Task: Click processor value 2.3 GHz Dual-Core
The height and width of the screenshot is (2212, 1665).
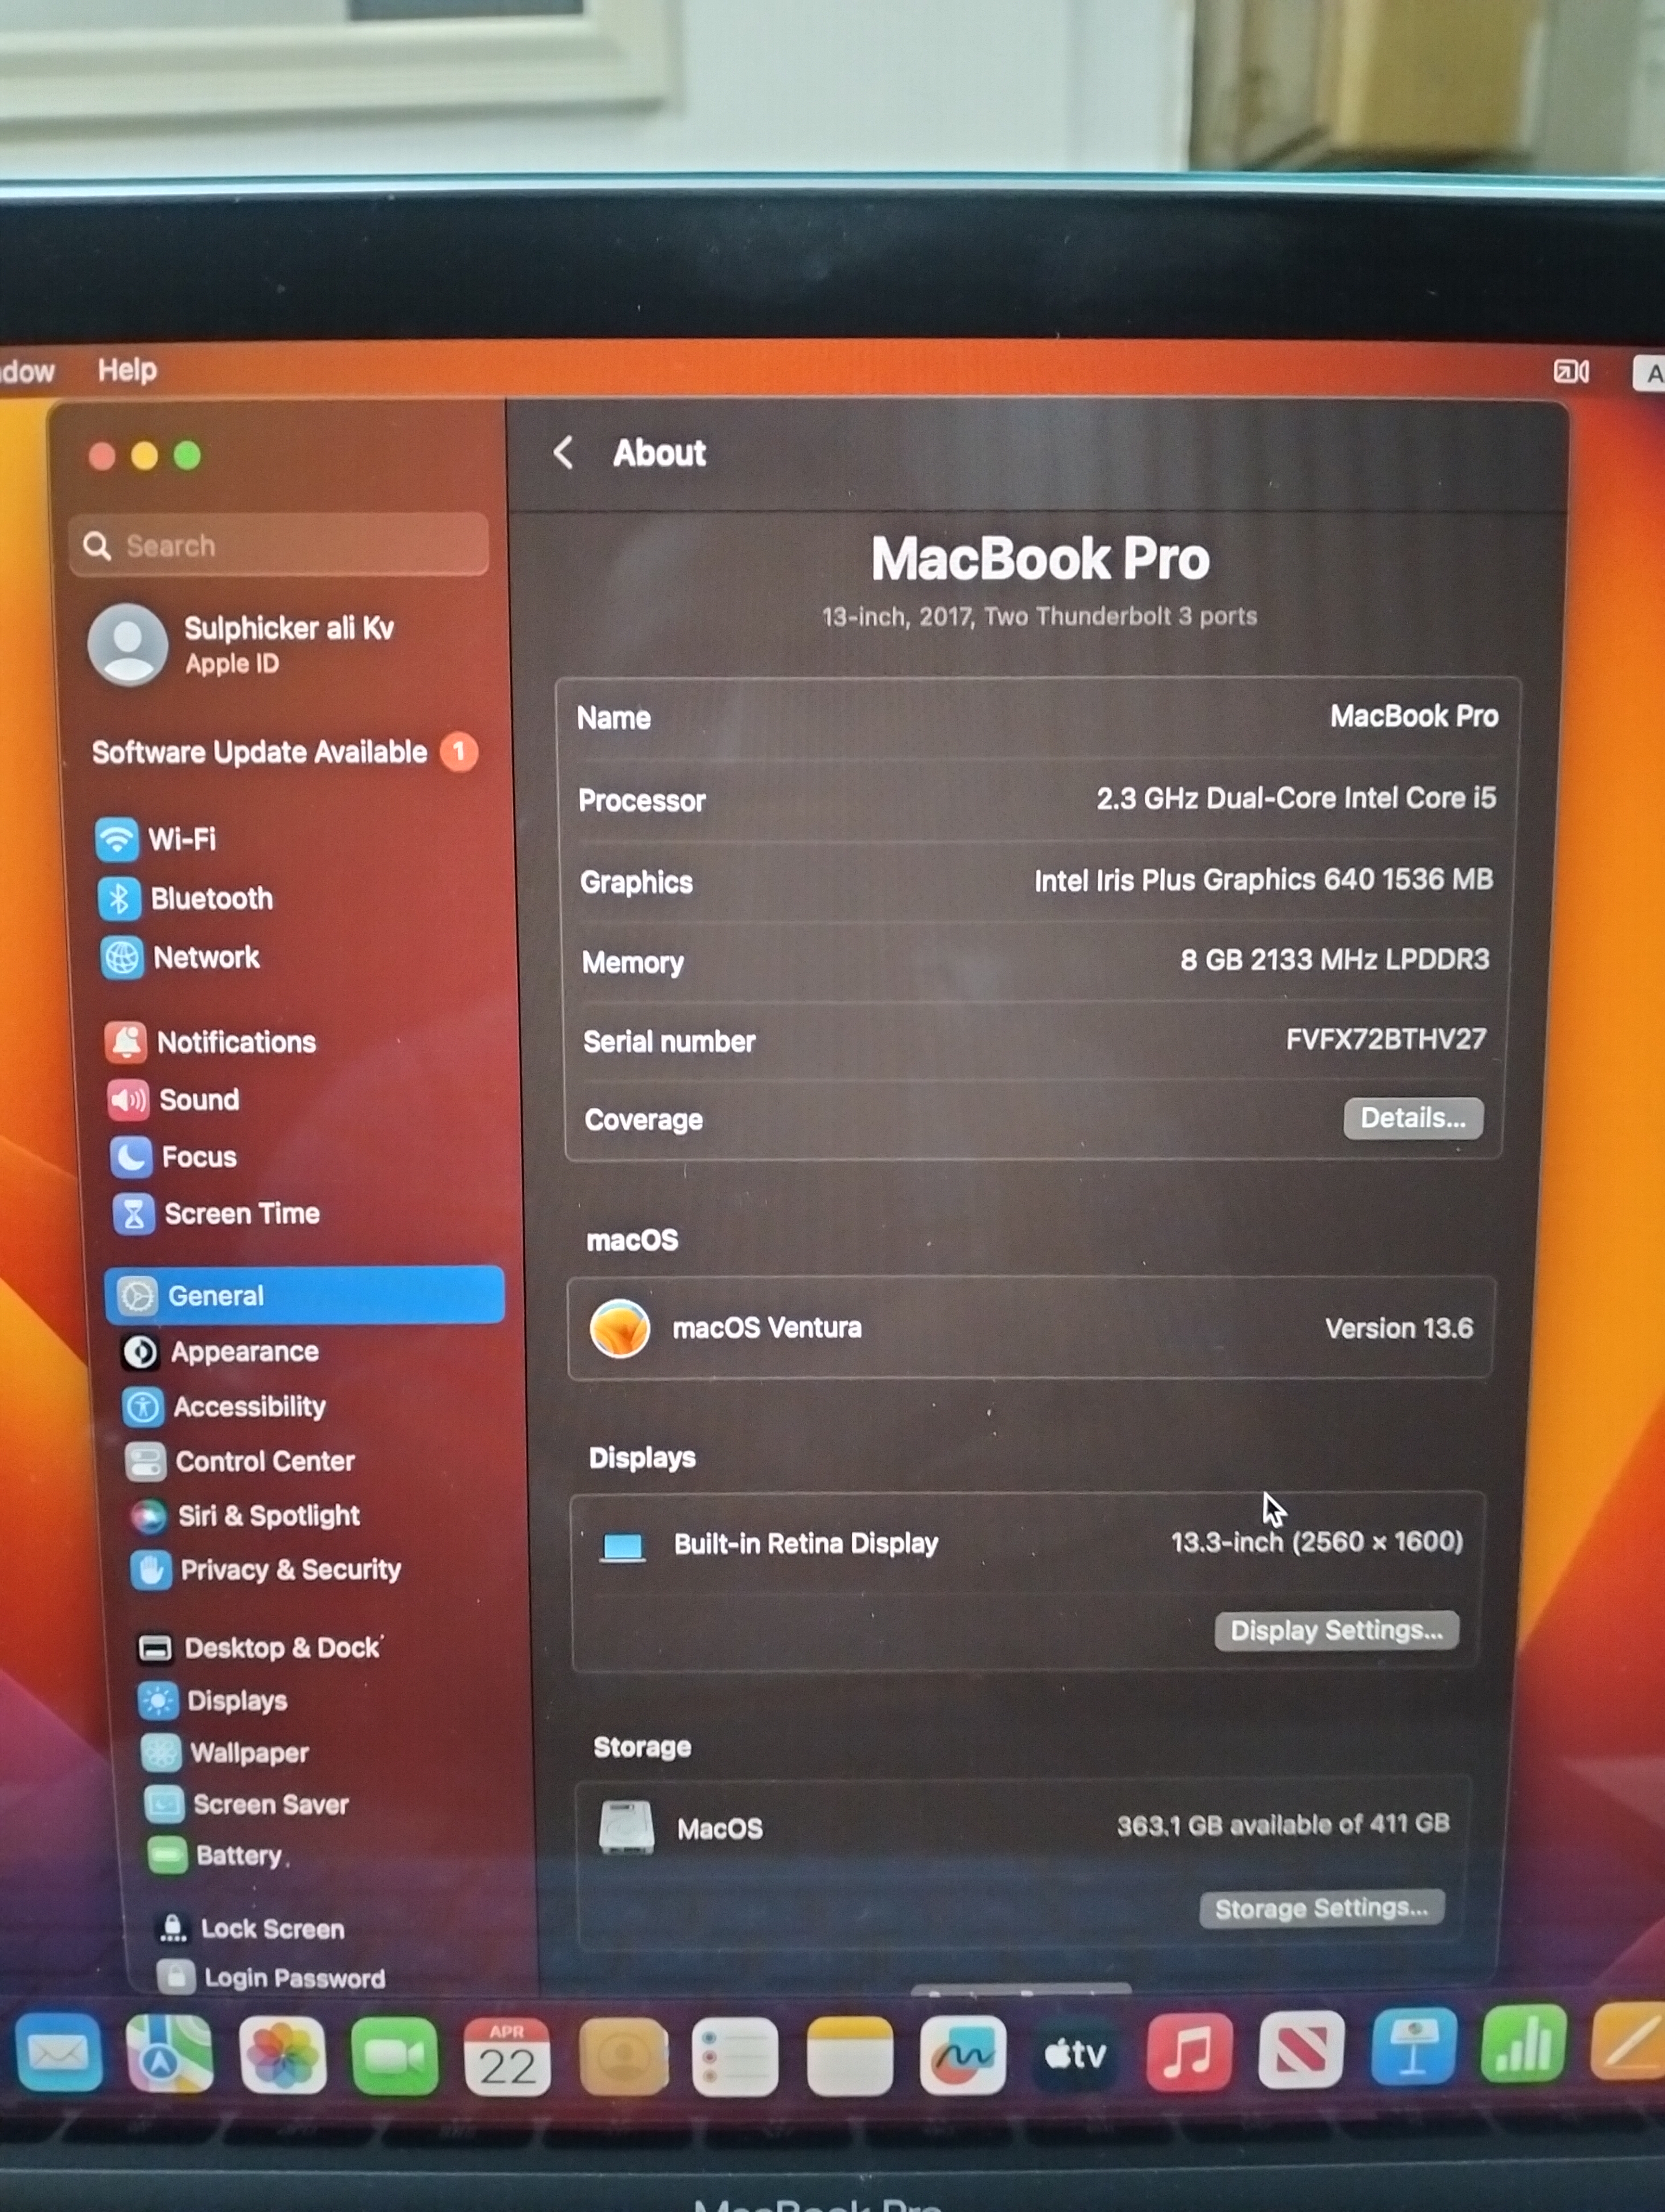Action: [1296, 798]
